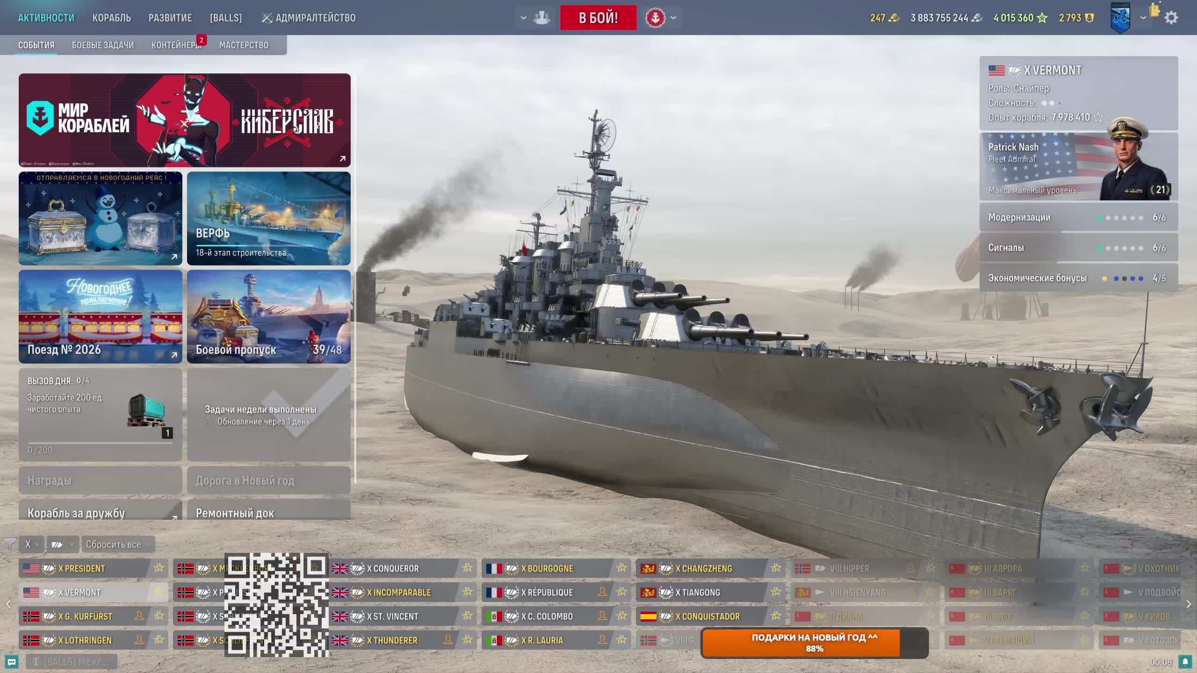Image resolution: width=1197 pixels, height=673 pixels.
Task: Click the Сбросить все filter button
Action: [114, 544]
